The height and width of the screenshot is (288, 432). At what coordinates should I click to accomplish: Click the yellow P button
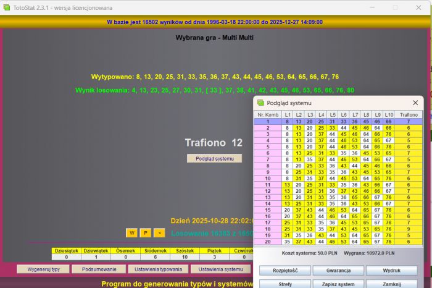click(x=146, y=233)
